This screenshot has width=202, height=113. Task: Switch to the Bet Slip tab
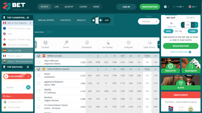coord(171,18)
